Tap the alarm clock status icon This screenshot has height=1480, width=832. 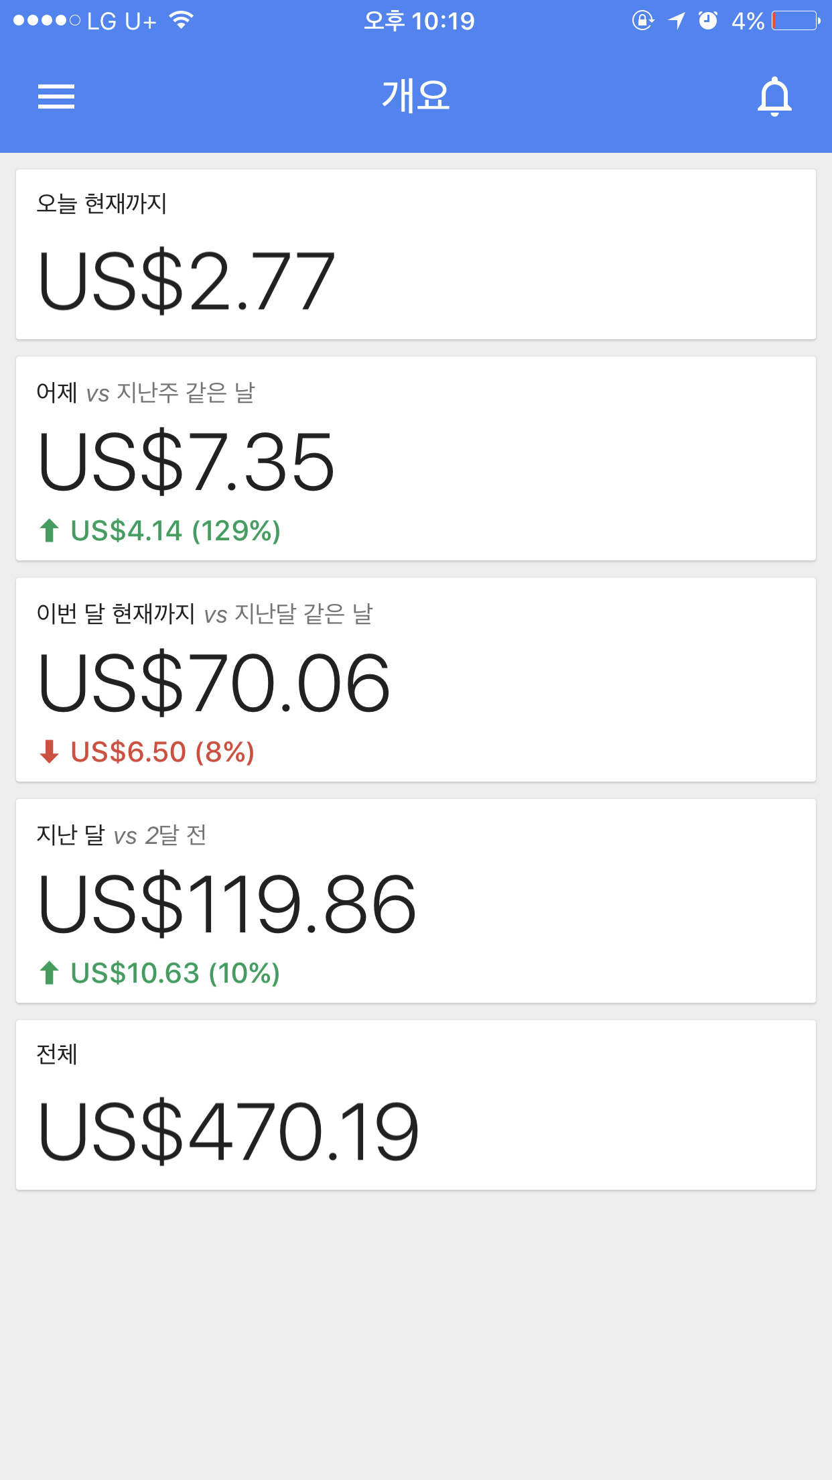click(x=708, y=21)
